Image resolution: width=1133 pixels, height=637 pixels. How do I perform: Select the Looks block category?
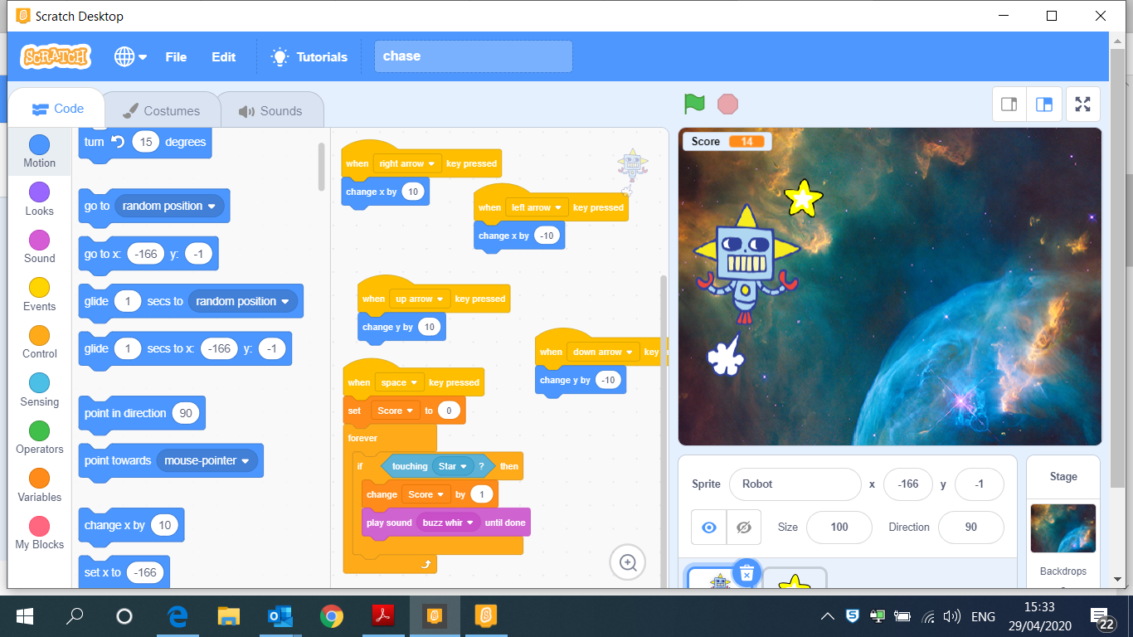(39, 200)
